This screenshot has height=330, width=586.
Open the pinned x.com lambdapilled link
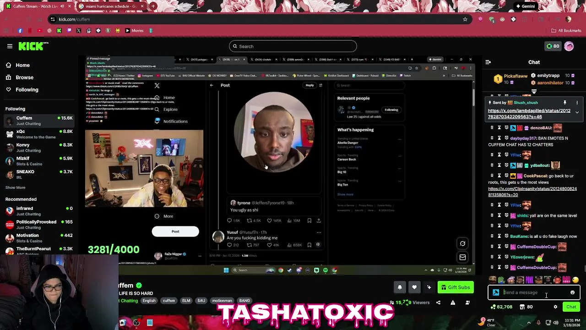pos(529,114)
